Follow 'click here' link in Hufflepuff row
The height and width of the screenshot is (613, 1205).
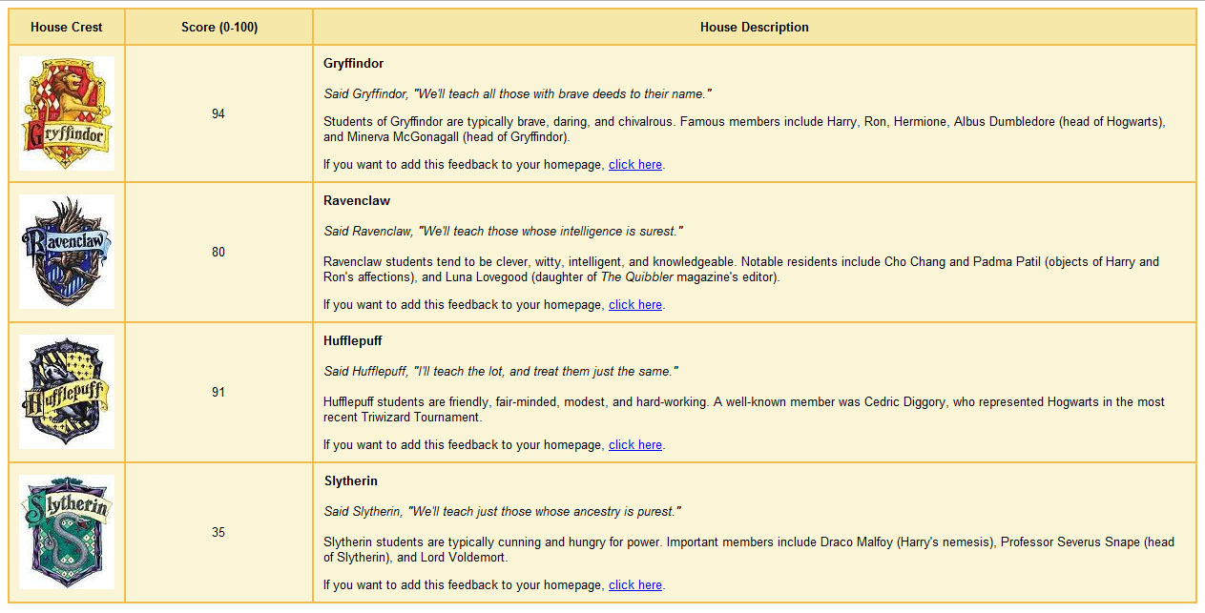pos(635,445)
